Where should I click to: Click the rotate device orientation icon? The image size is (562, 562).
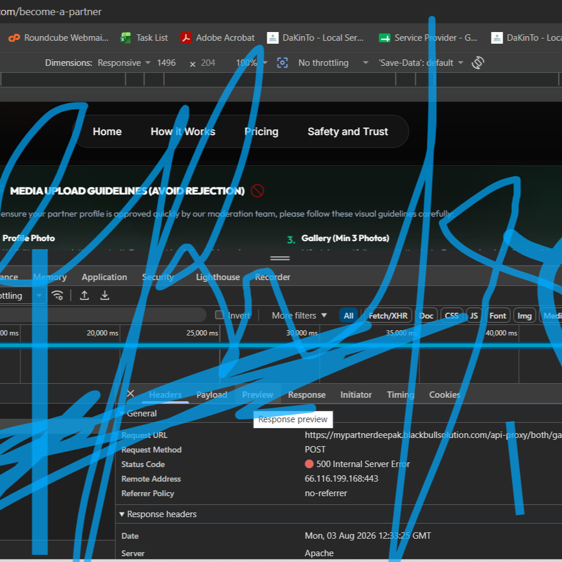[478, 63]
